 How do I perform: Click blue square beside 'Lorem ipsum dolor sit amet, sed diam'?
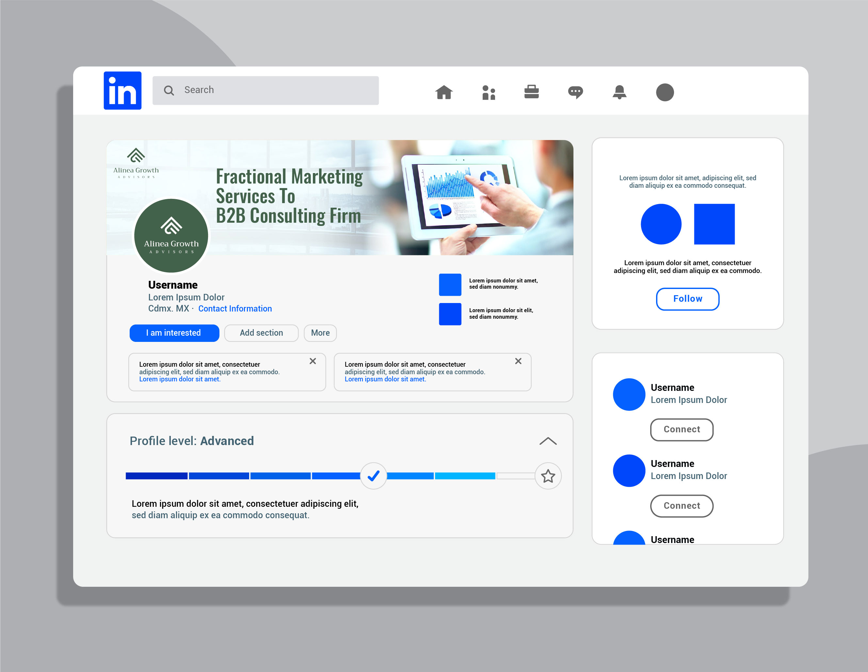tap(450, 284)
